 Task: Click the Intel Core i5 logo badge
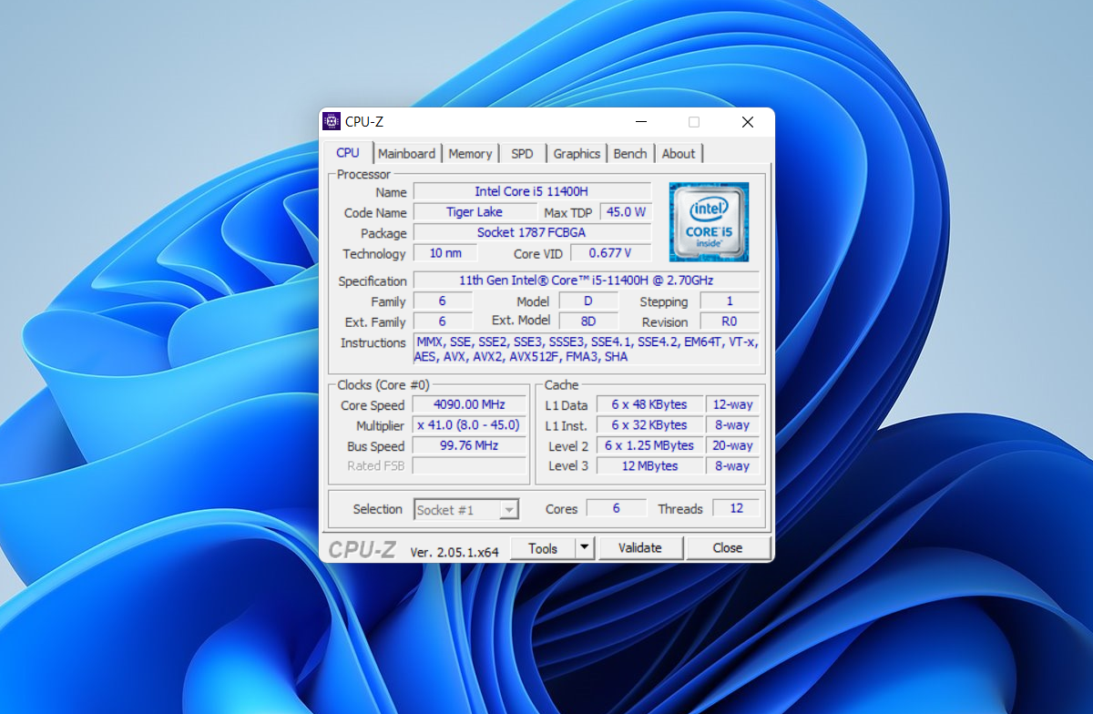tap(709, 222)
